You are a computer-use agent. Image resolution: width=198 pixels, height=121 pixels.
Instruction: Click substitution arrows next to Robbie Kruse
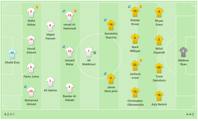129,7
